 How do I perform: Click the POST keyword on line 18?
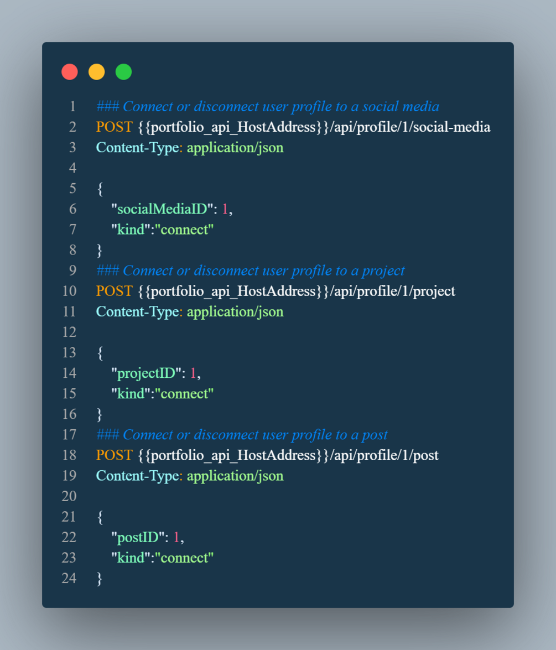[x=114, y=455]
